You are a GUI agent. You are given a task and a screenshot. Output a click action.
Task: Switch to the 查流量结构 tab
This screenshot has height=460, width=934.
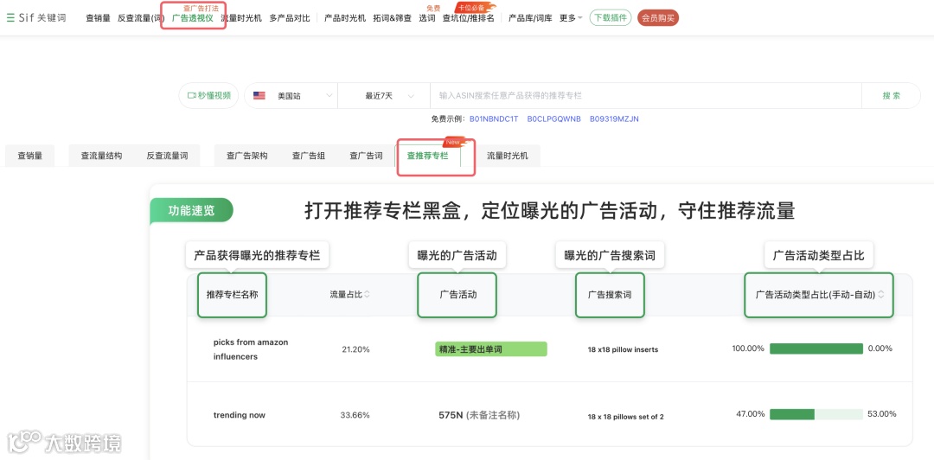(101, 156)
